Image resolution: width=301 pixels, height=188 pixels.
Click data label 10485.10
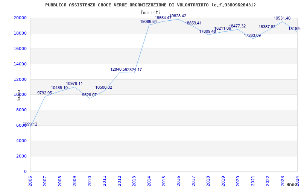point(59,88)
